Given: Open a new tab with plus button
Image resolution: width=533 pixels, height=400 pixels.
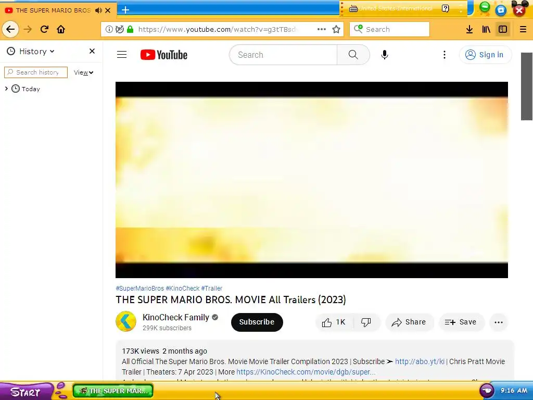Looking at the screenshot, I should [125, 10].
